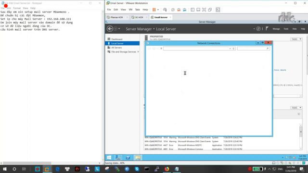The image size is (308, 173).
Task: Open File and Storage Services
Action: point(124,52)
